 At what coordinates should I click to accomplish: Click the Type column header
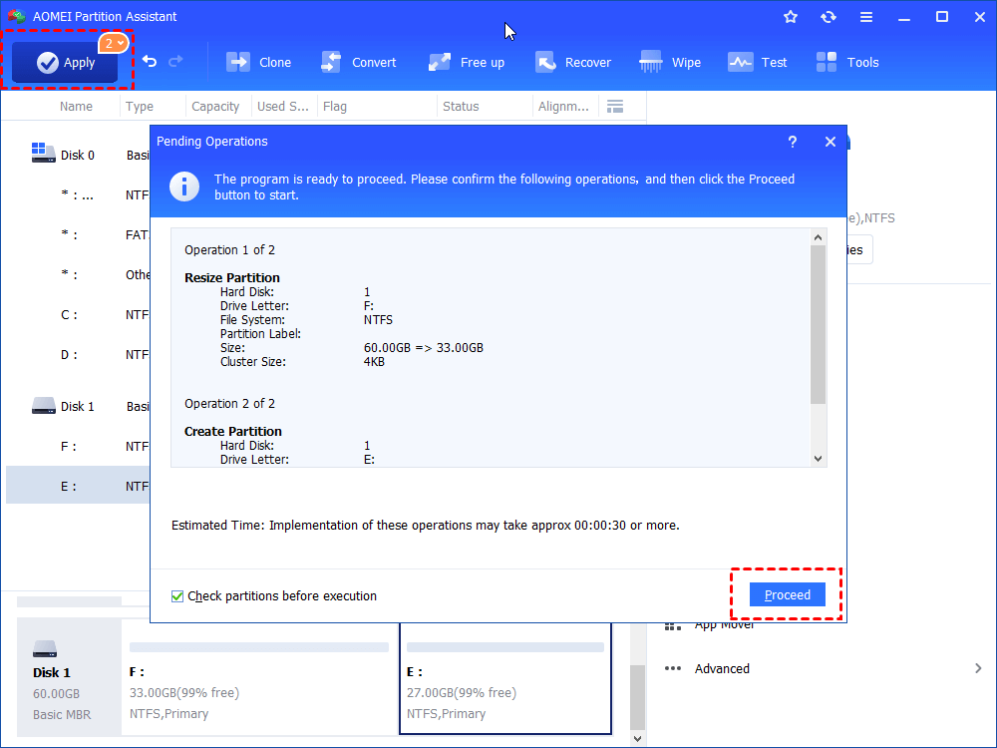[140, 107]
